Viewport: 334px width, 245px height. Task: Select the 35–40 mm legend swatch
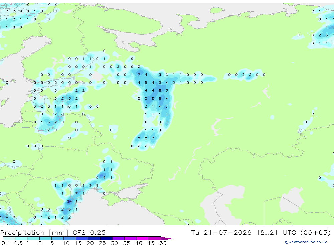[131, 238]
